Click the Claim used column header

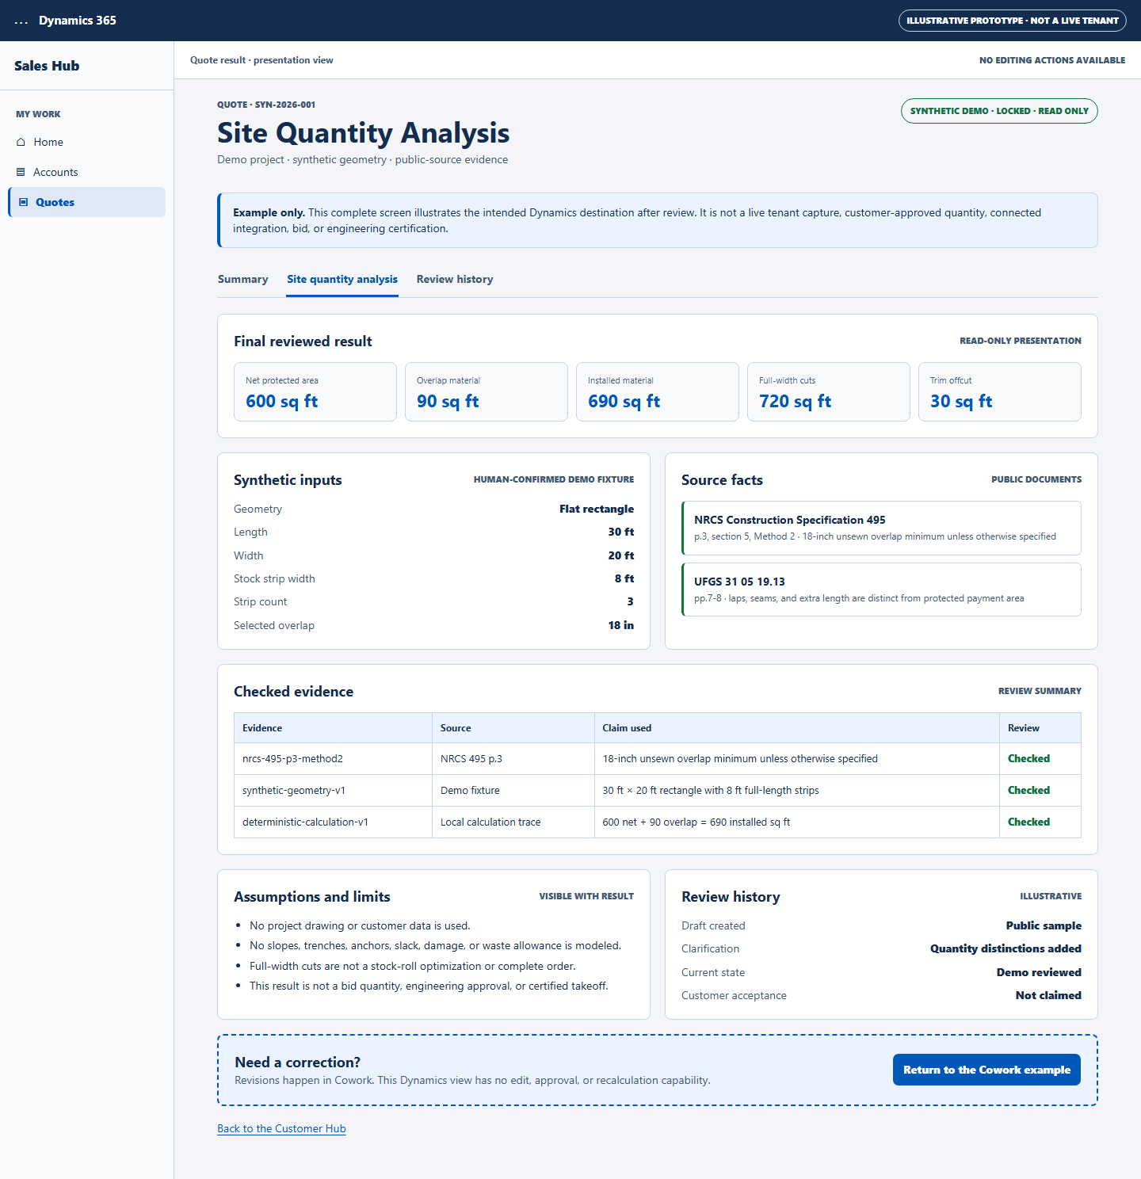point(796,727)
